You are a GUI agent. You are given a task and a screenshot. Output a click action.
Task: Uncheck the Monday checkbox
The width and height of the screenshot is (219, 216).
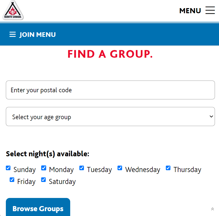(44, 168)
